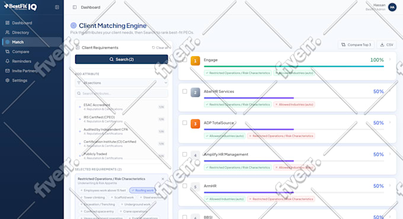Click the ADP TotalSource 50% match bar

294,130
